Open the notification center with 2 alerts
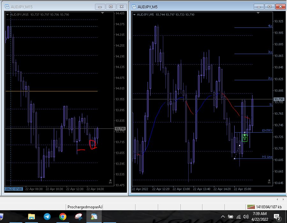Viewport: 287px width, 223px height. pyautogui.click(x=277, y=217)
